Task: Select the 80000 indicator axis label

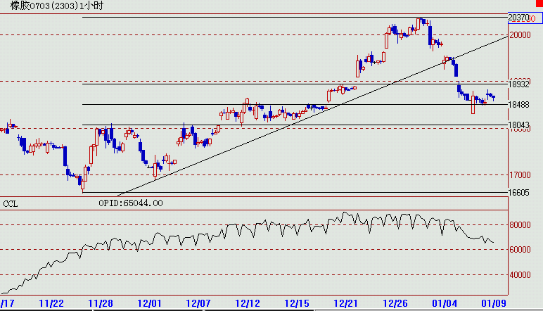Action: (519, 225)
